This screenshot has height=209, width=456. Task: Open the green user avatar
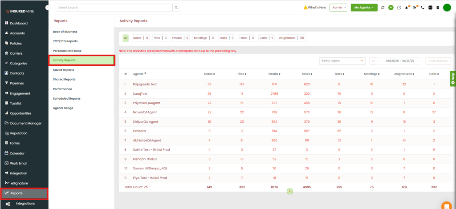click(x=447, y=8)
